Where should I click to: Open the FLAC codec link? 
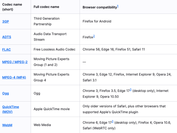coord(6,50)
